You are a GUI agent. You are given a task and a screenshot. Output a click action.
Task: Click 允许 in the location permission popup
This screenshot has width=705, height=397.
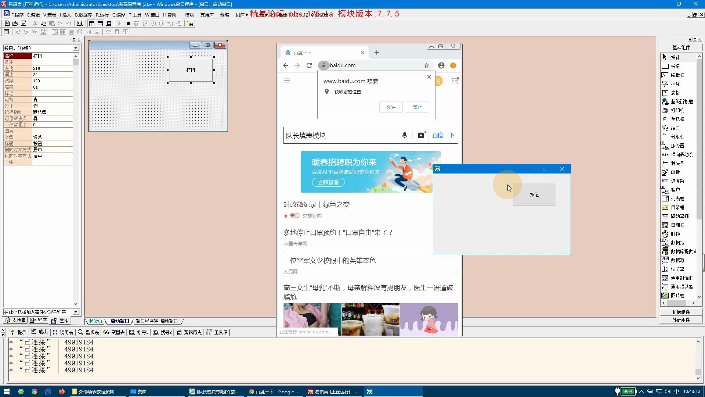(x=391, y=107)
